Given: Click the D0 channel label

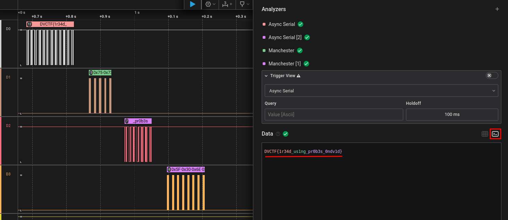Looking at the screenshot, I should coord(8,29).
